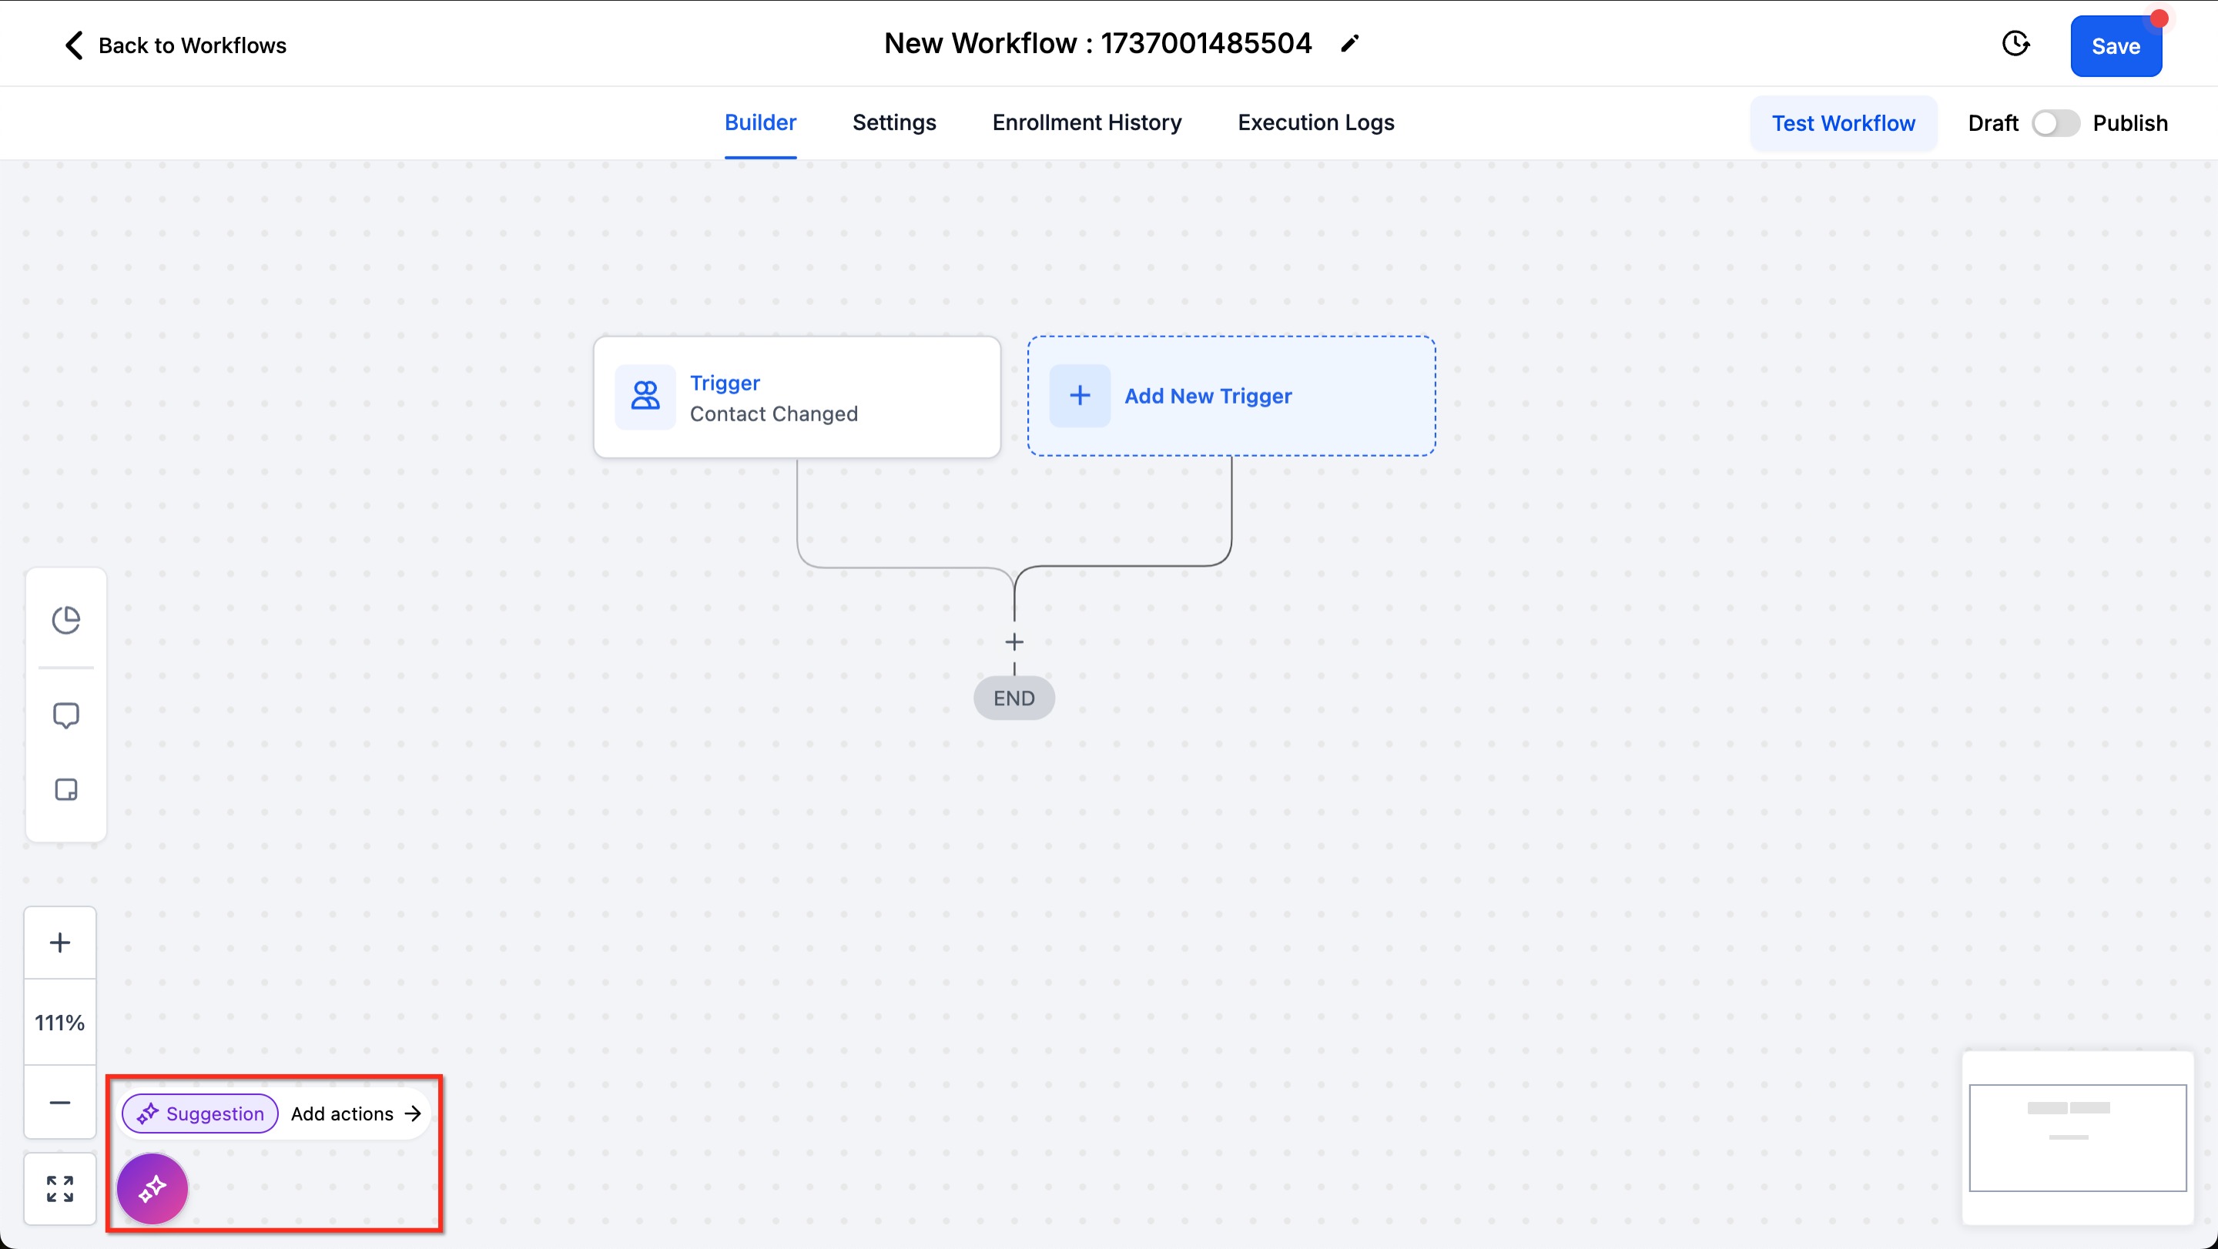Click the comment bubble icon in sidebar
The image size is (2218, 1249).
click(x=66, y=715)
